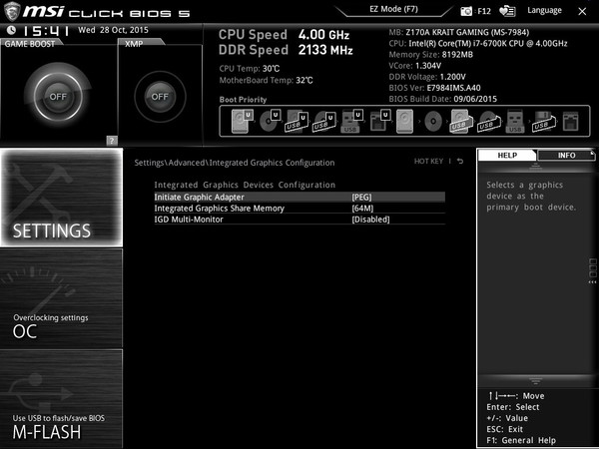Image resolution: width=599 pixels, height=449 pixels.
Task: Click the help panel top scroll handle
Action: point(535,166)
